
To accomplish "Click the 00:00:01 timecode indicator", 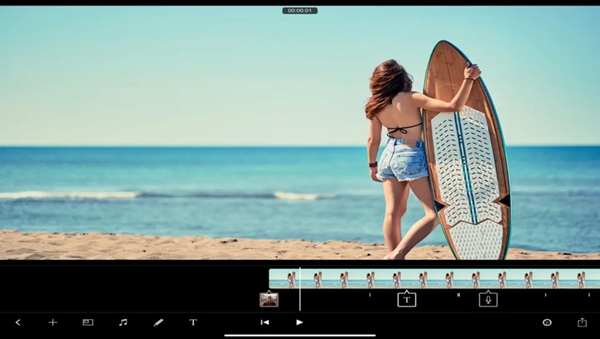I will click(299, 11).
